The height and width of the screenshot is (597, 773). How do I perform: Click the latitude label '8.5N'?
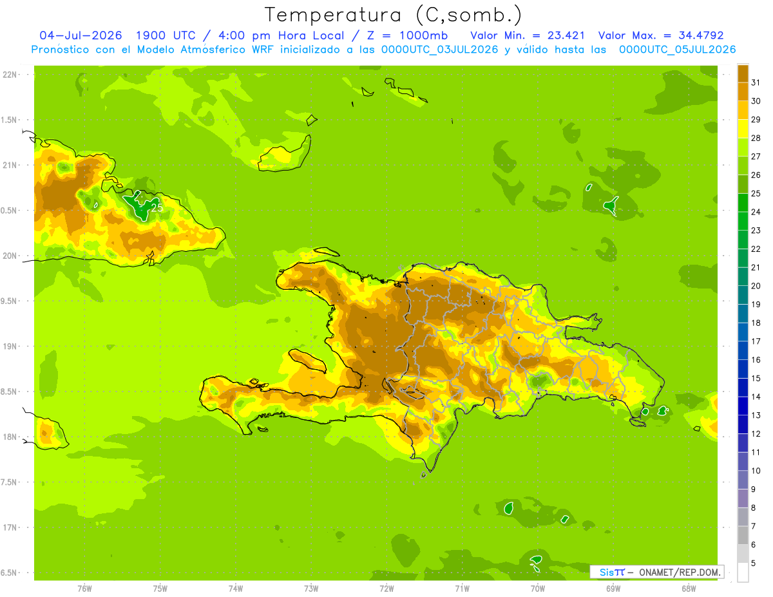click(x=8, y=392)
